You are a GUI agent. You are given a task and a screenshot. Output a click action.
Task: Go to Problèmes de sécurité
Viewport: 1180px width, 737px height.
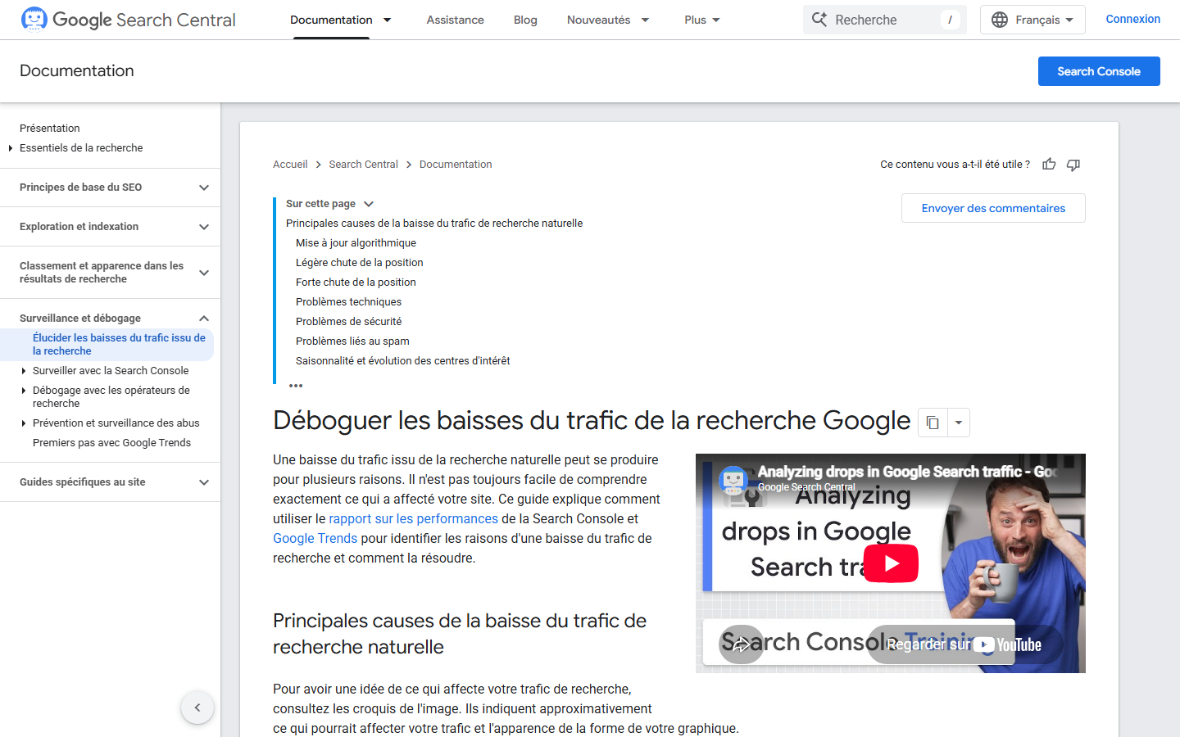point(348,322)
